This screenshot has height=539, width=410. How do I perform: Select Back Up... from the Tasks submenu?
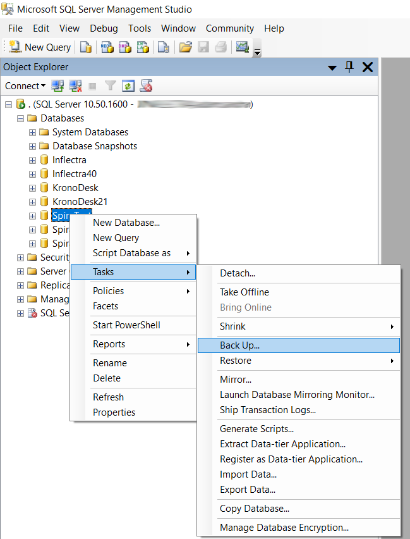tap(239, 345)
